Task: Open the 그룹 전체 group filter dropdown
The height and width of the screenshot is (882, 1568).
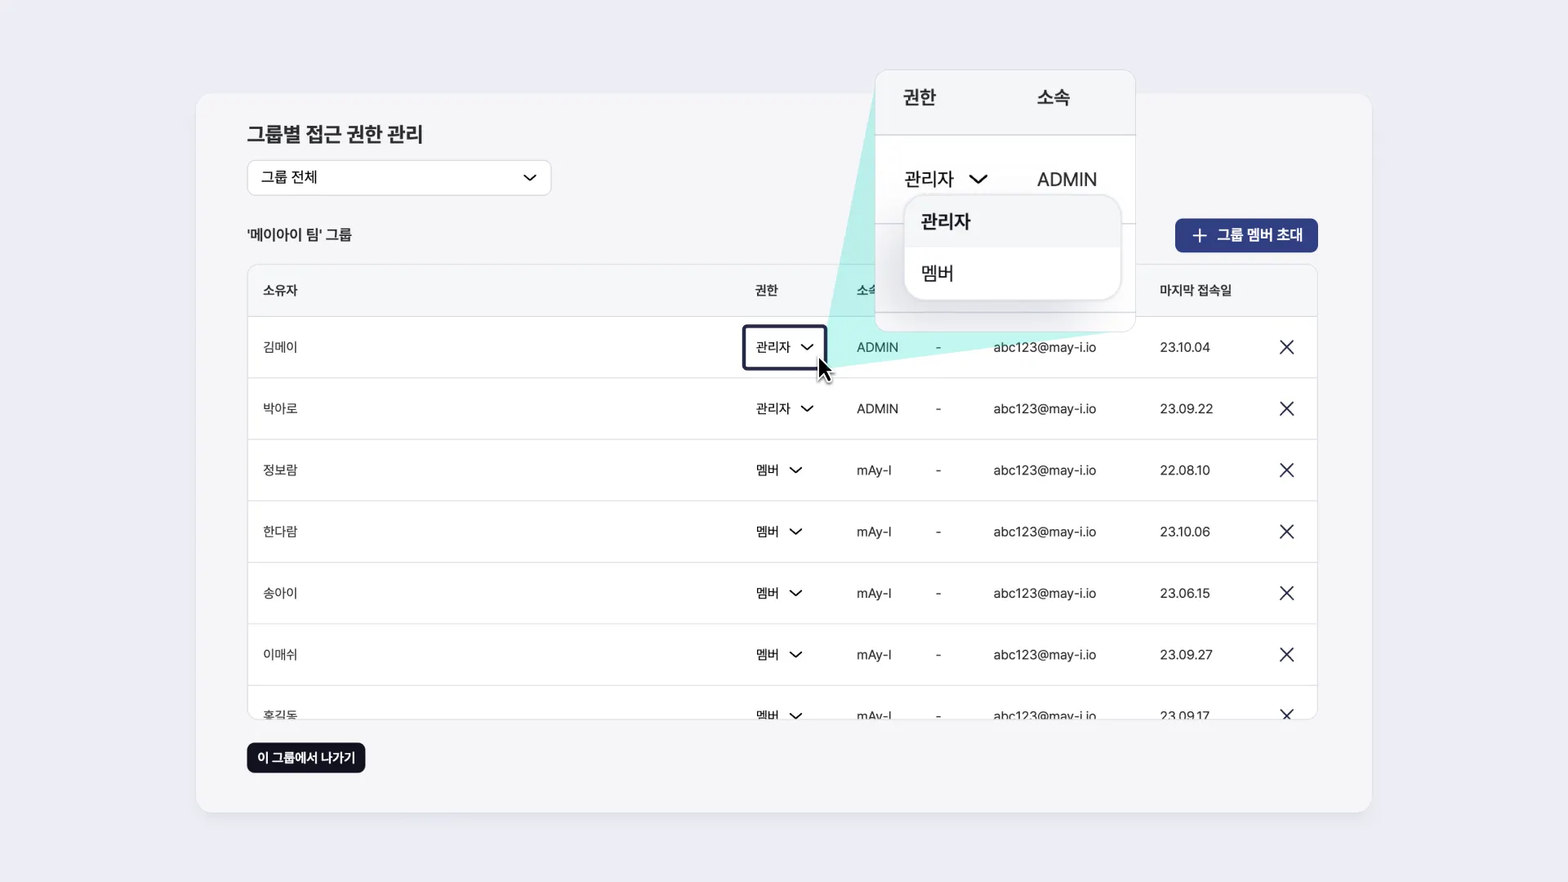Action: (x=399, y=177)
